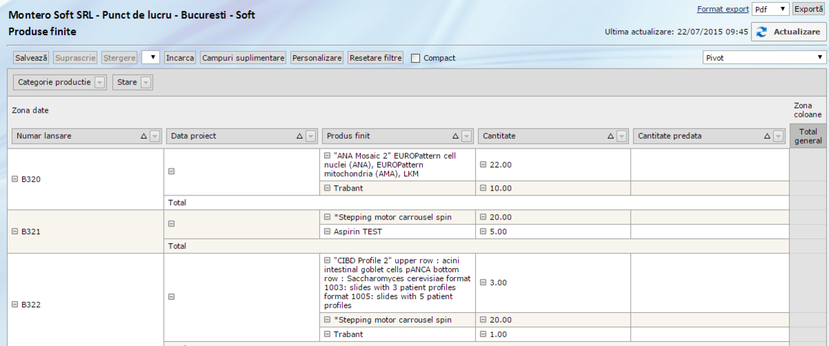The height and width of the screenshot is (346, 829).
Task: Collapse the B321 row group
Action: click(x=15, y=231)
